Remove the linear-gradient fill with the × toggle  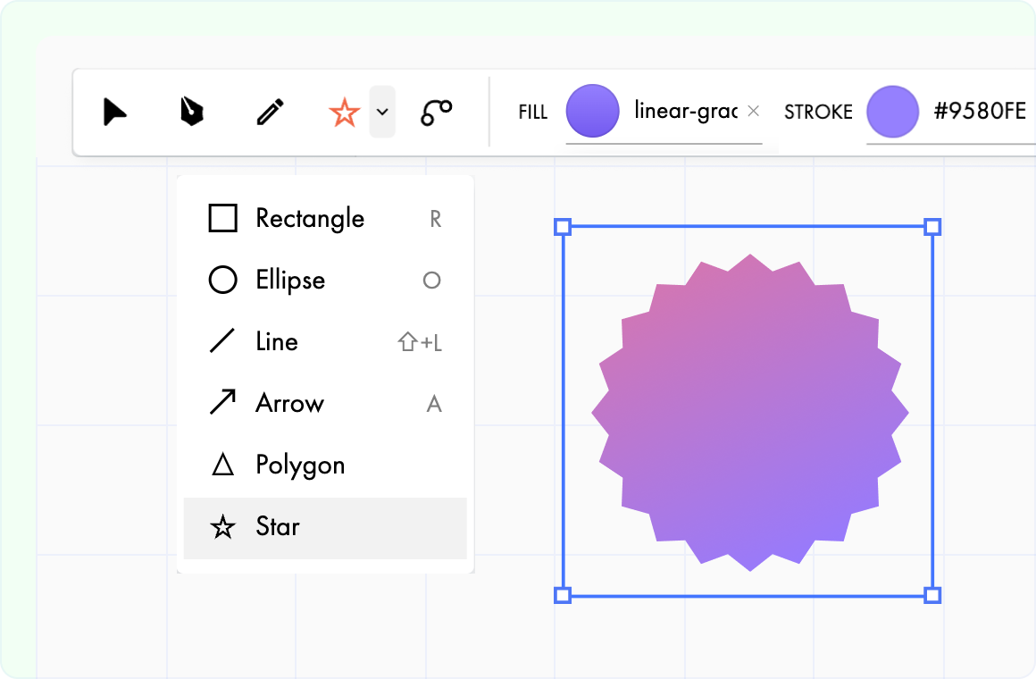point(753,112)
